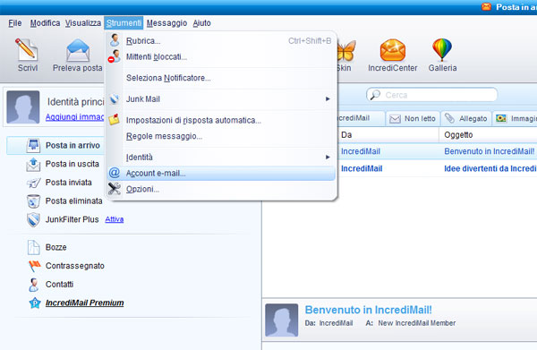Image resolution: width=537 pixels, height=350 pixels.
Task: Open the Visualizza menu
Action: coord(83,23)
